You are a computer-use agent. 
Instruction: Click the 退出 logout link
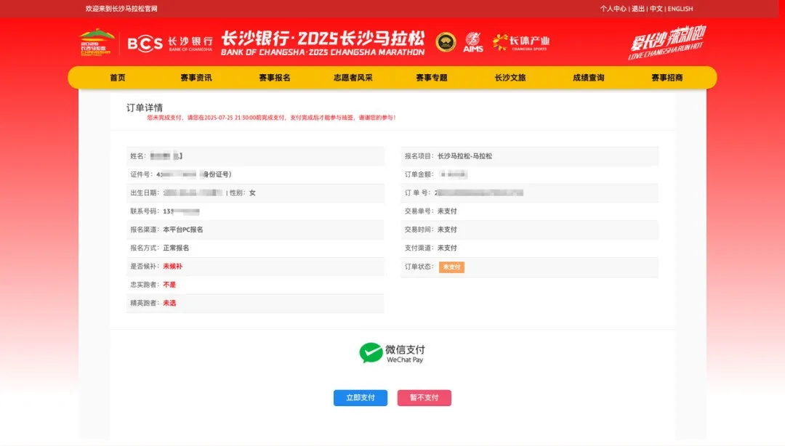click(x=638, y=9)
